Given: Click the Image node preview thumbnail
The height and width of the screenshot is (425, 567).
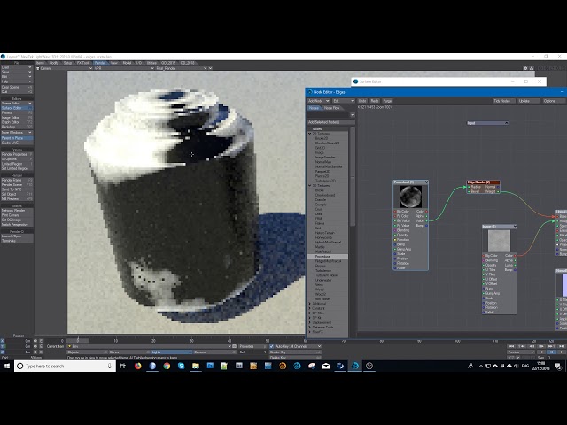Looking at the screenshot, I should [499, 241].
